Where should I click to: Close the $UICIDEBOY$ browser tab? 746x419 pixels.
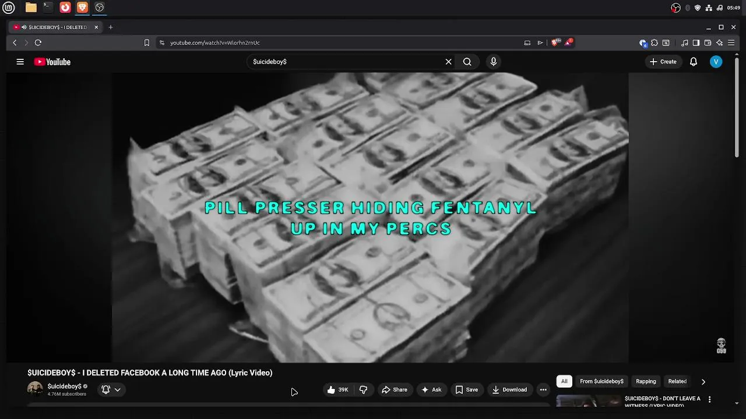[x=96, y=27]
